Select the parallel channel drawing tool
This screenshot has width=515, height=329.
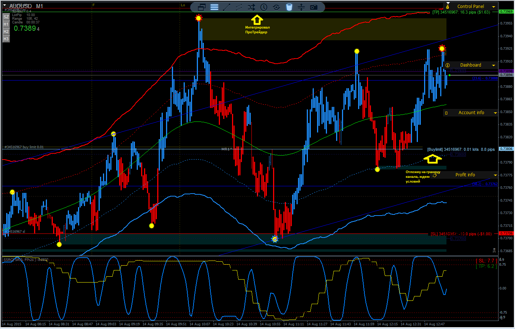coord(239,7)
